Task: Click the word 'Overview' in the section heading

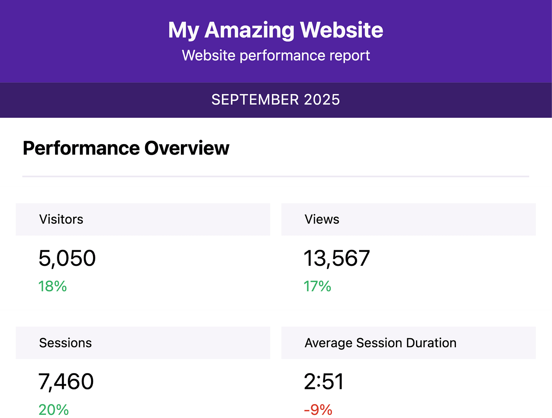Action: pyautogui.click(x=187, y=148)
